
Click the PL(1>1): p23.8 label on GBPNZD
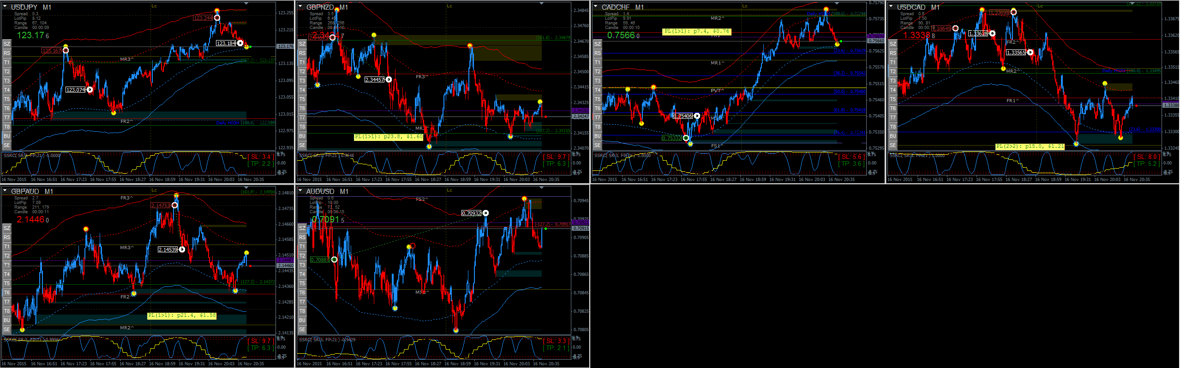389,137
